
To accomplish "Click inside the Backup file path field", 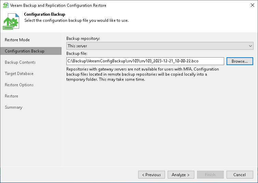I will [145, 61].
